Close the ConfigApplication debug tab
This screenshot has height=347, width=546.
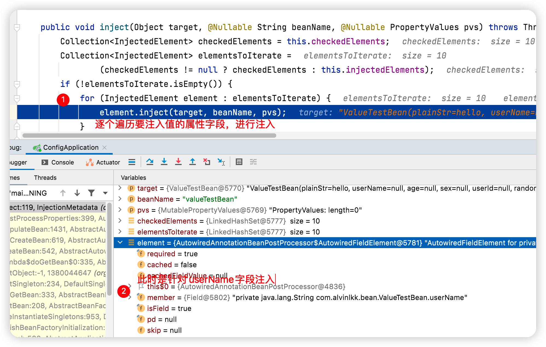(x=104, y=148)
